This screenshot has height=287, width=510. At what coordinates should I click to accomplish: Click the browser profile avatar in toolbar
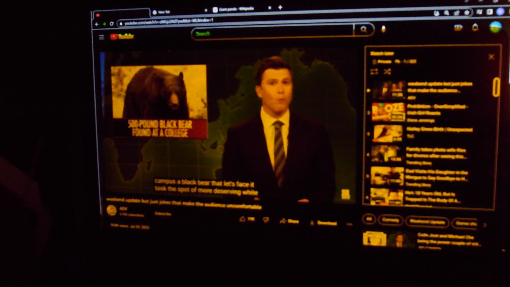click(x=500, y=12)
